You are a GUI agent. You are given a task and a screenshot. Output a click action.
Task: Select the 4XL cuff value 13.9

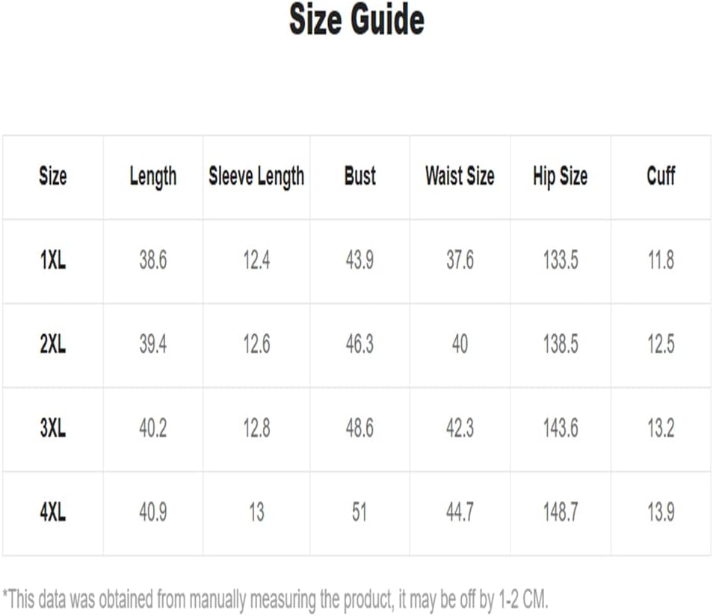click(x=661, y=512)
